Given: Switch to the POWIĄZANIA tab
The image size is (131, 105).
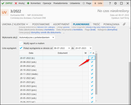Looking at the screenshot, I should click(111, 24).
